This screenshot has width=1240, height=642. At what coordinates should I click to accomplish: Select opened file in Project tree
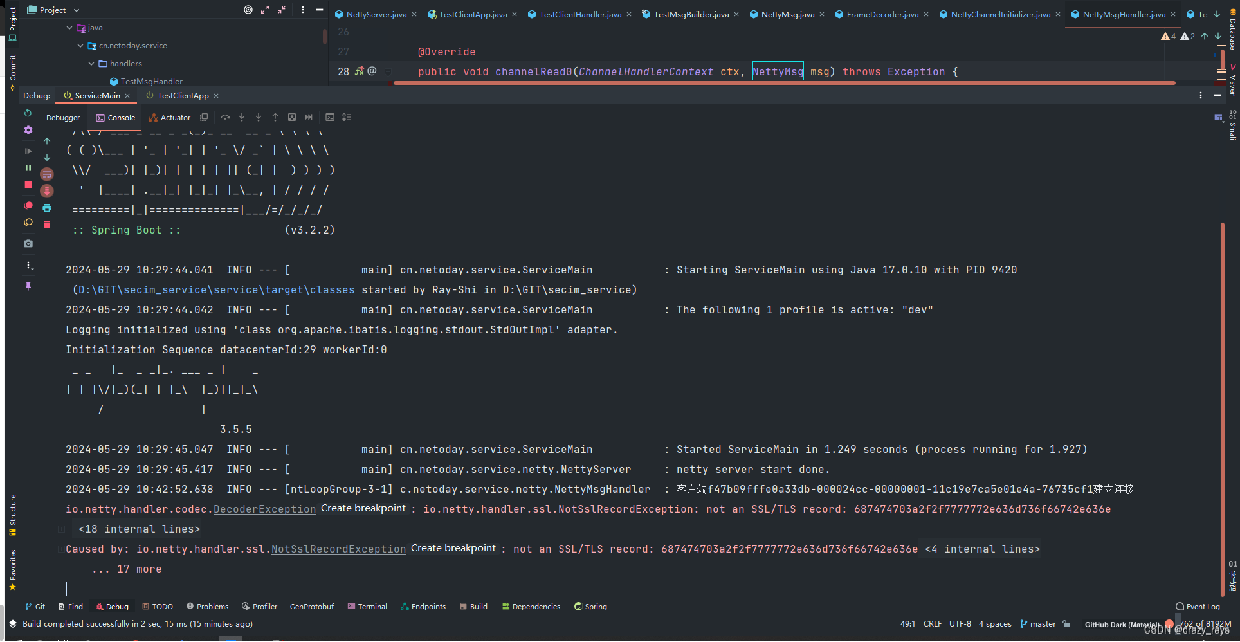pyautogui.click(x=248, y=10)
